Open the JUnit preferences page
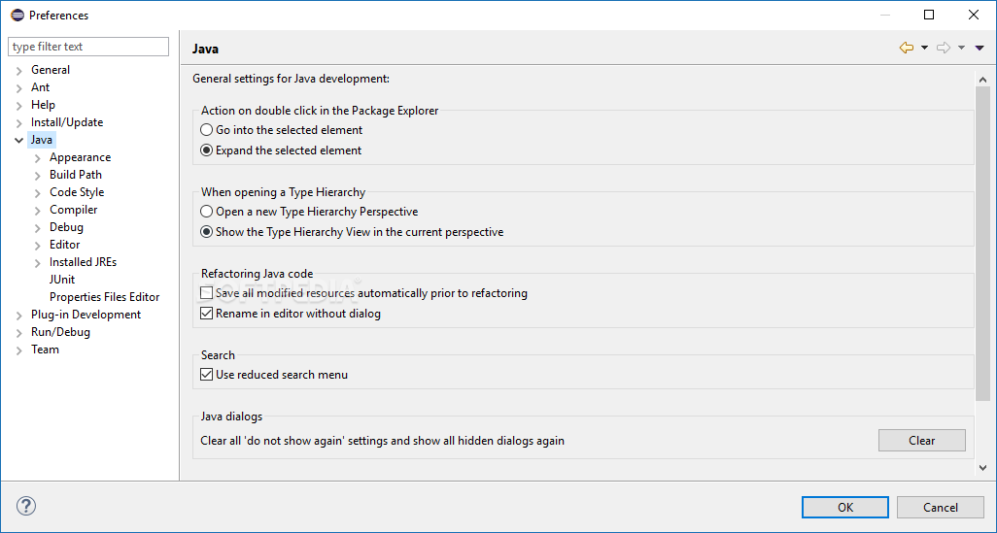This screenshot has width=997, height=533. coord(61,279)
